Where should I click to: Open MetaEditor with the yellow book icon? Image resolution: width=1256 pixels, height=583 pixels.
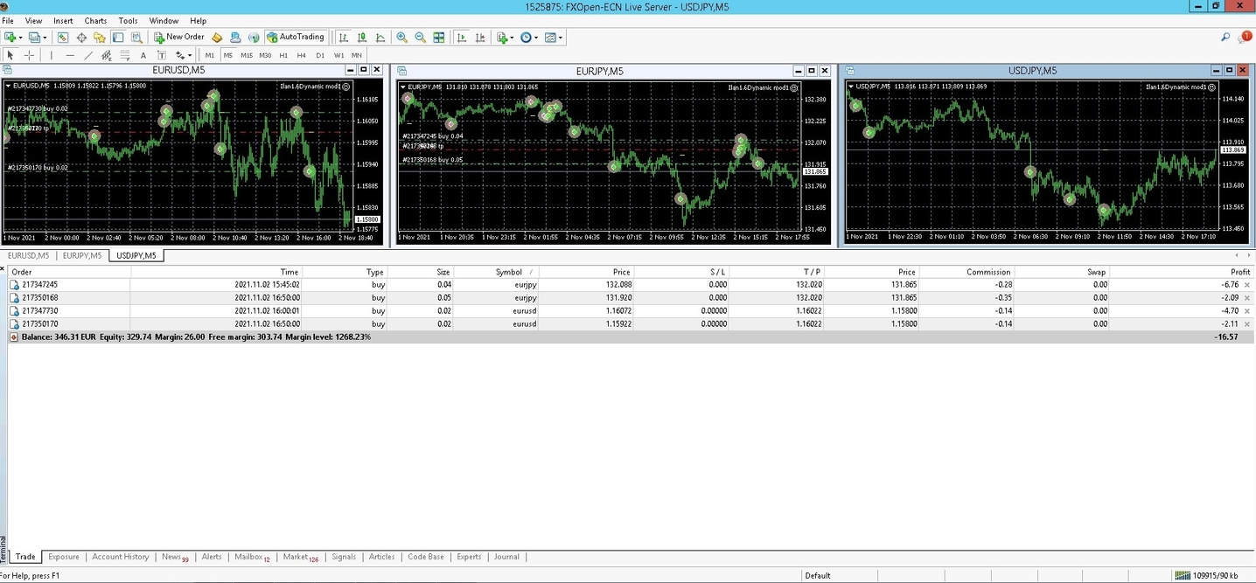(x=217, y=37)
